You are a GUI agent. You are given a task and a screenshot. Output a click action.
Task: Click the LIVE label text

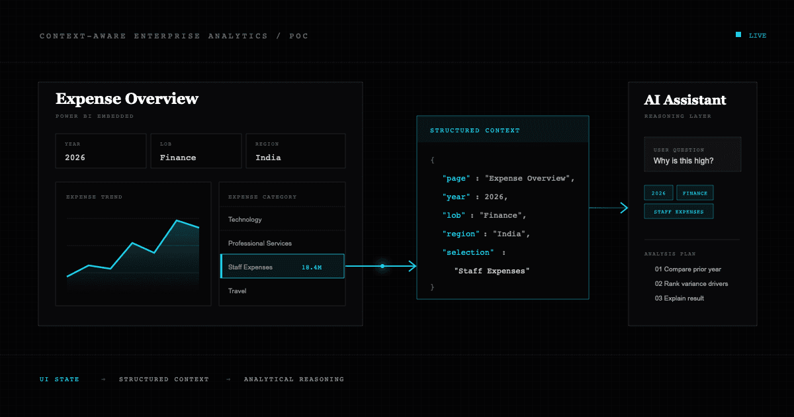point(758,36)
